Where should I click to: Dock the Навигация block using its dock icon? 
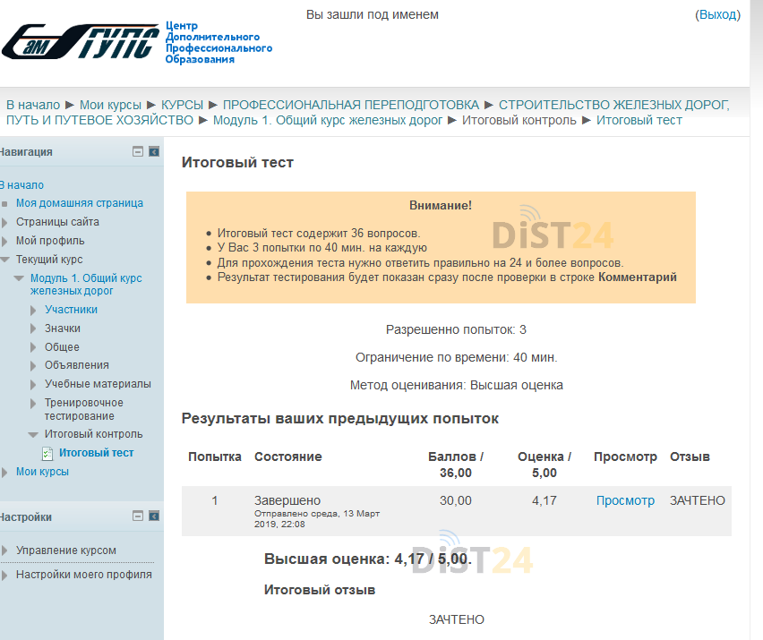152,151
